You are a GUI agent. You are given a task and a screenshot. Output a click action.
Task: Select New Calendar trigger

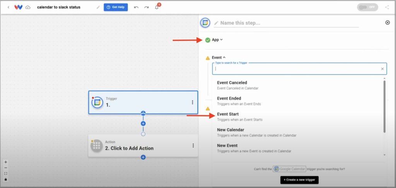click(x=298, y=132)
